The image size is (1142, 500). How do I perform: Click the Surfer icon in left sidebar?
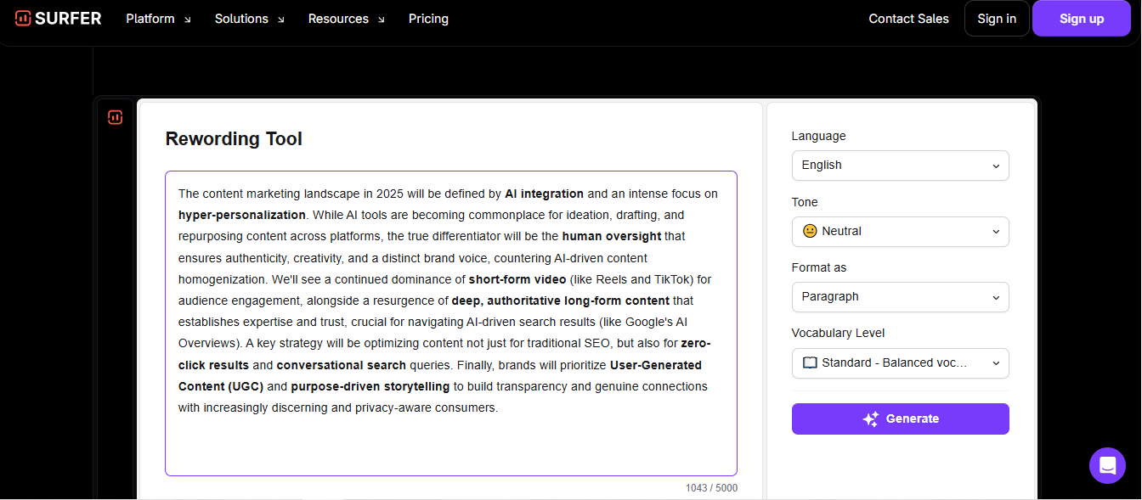(116, 118)
